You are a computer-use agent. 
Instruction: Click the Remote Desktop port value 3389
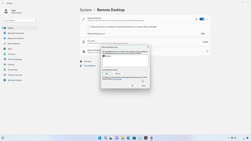click(203, 34)
